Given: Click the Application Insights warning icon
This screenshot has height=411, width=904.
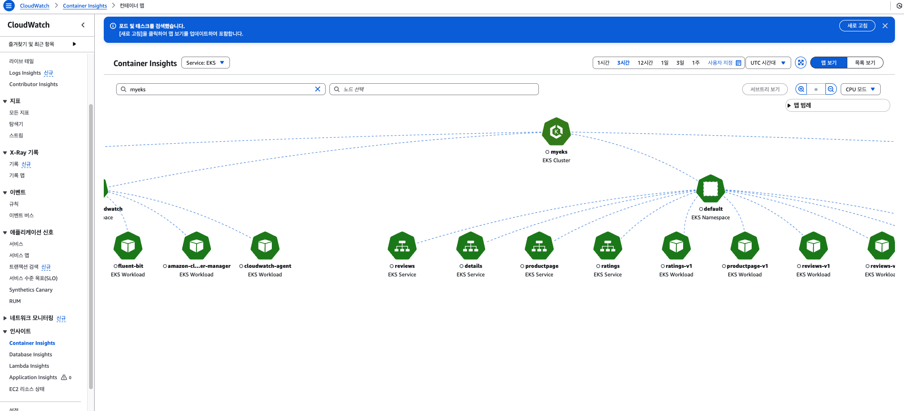Looking at the screenshot, I should pyautogui.click(x=64, y=377).
